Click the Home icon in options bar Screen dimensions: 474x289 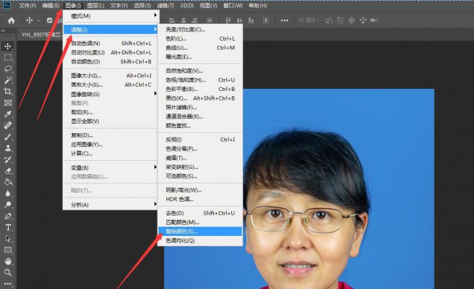pos(11,20)
